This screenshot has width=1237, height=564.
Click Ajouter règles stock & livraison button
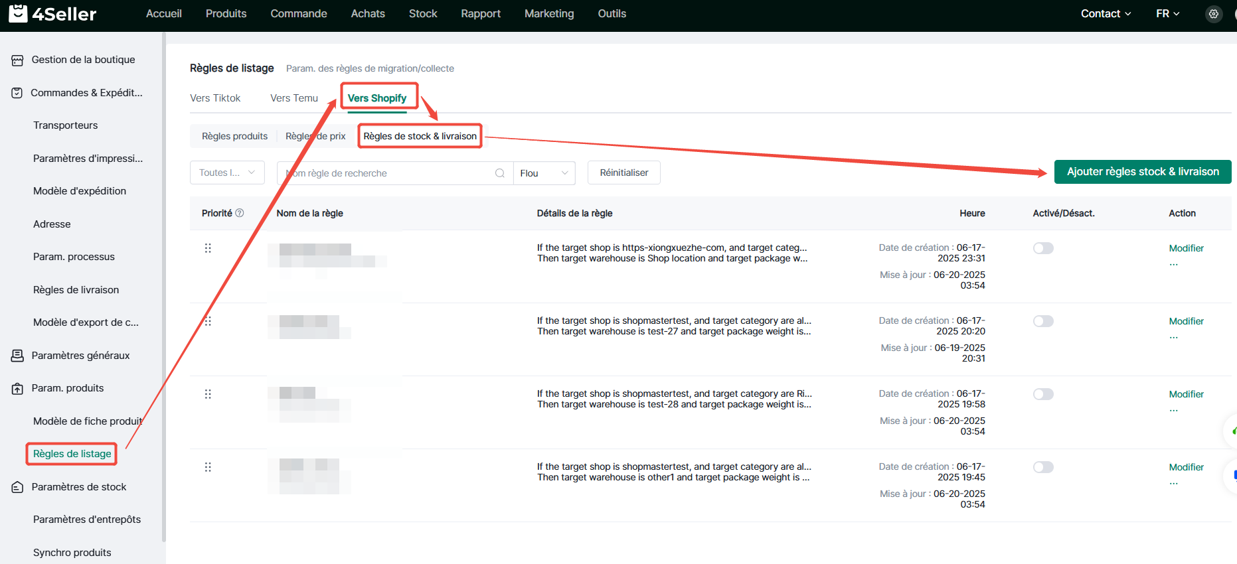point(1143,172)
